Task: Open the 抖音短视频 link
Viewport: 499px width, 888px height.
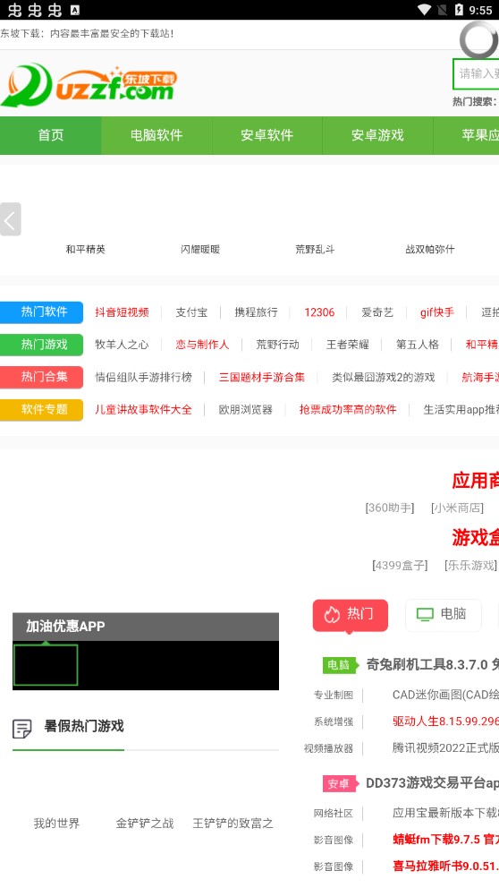Action: pyautogui.click(x=123, y=312)
